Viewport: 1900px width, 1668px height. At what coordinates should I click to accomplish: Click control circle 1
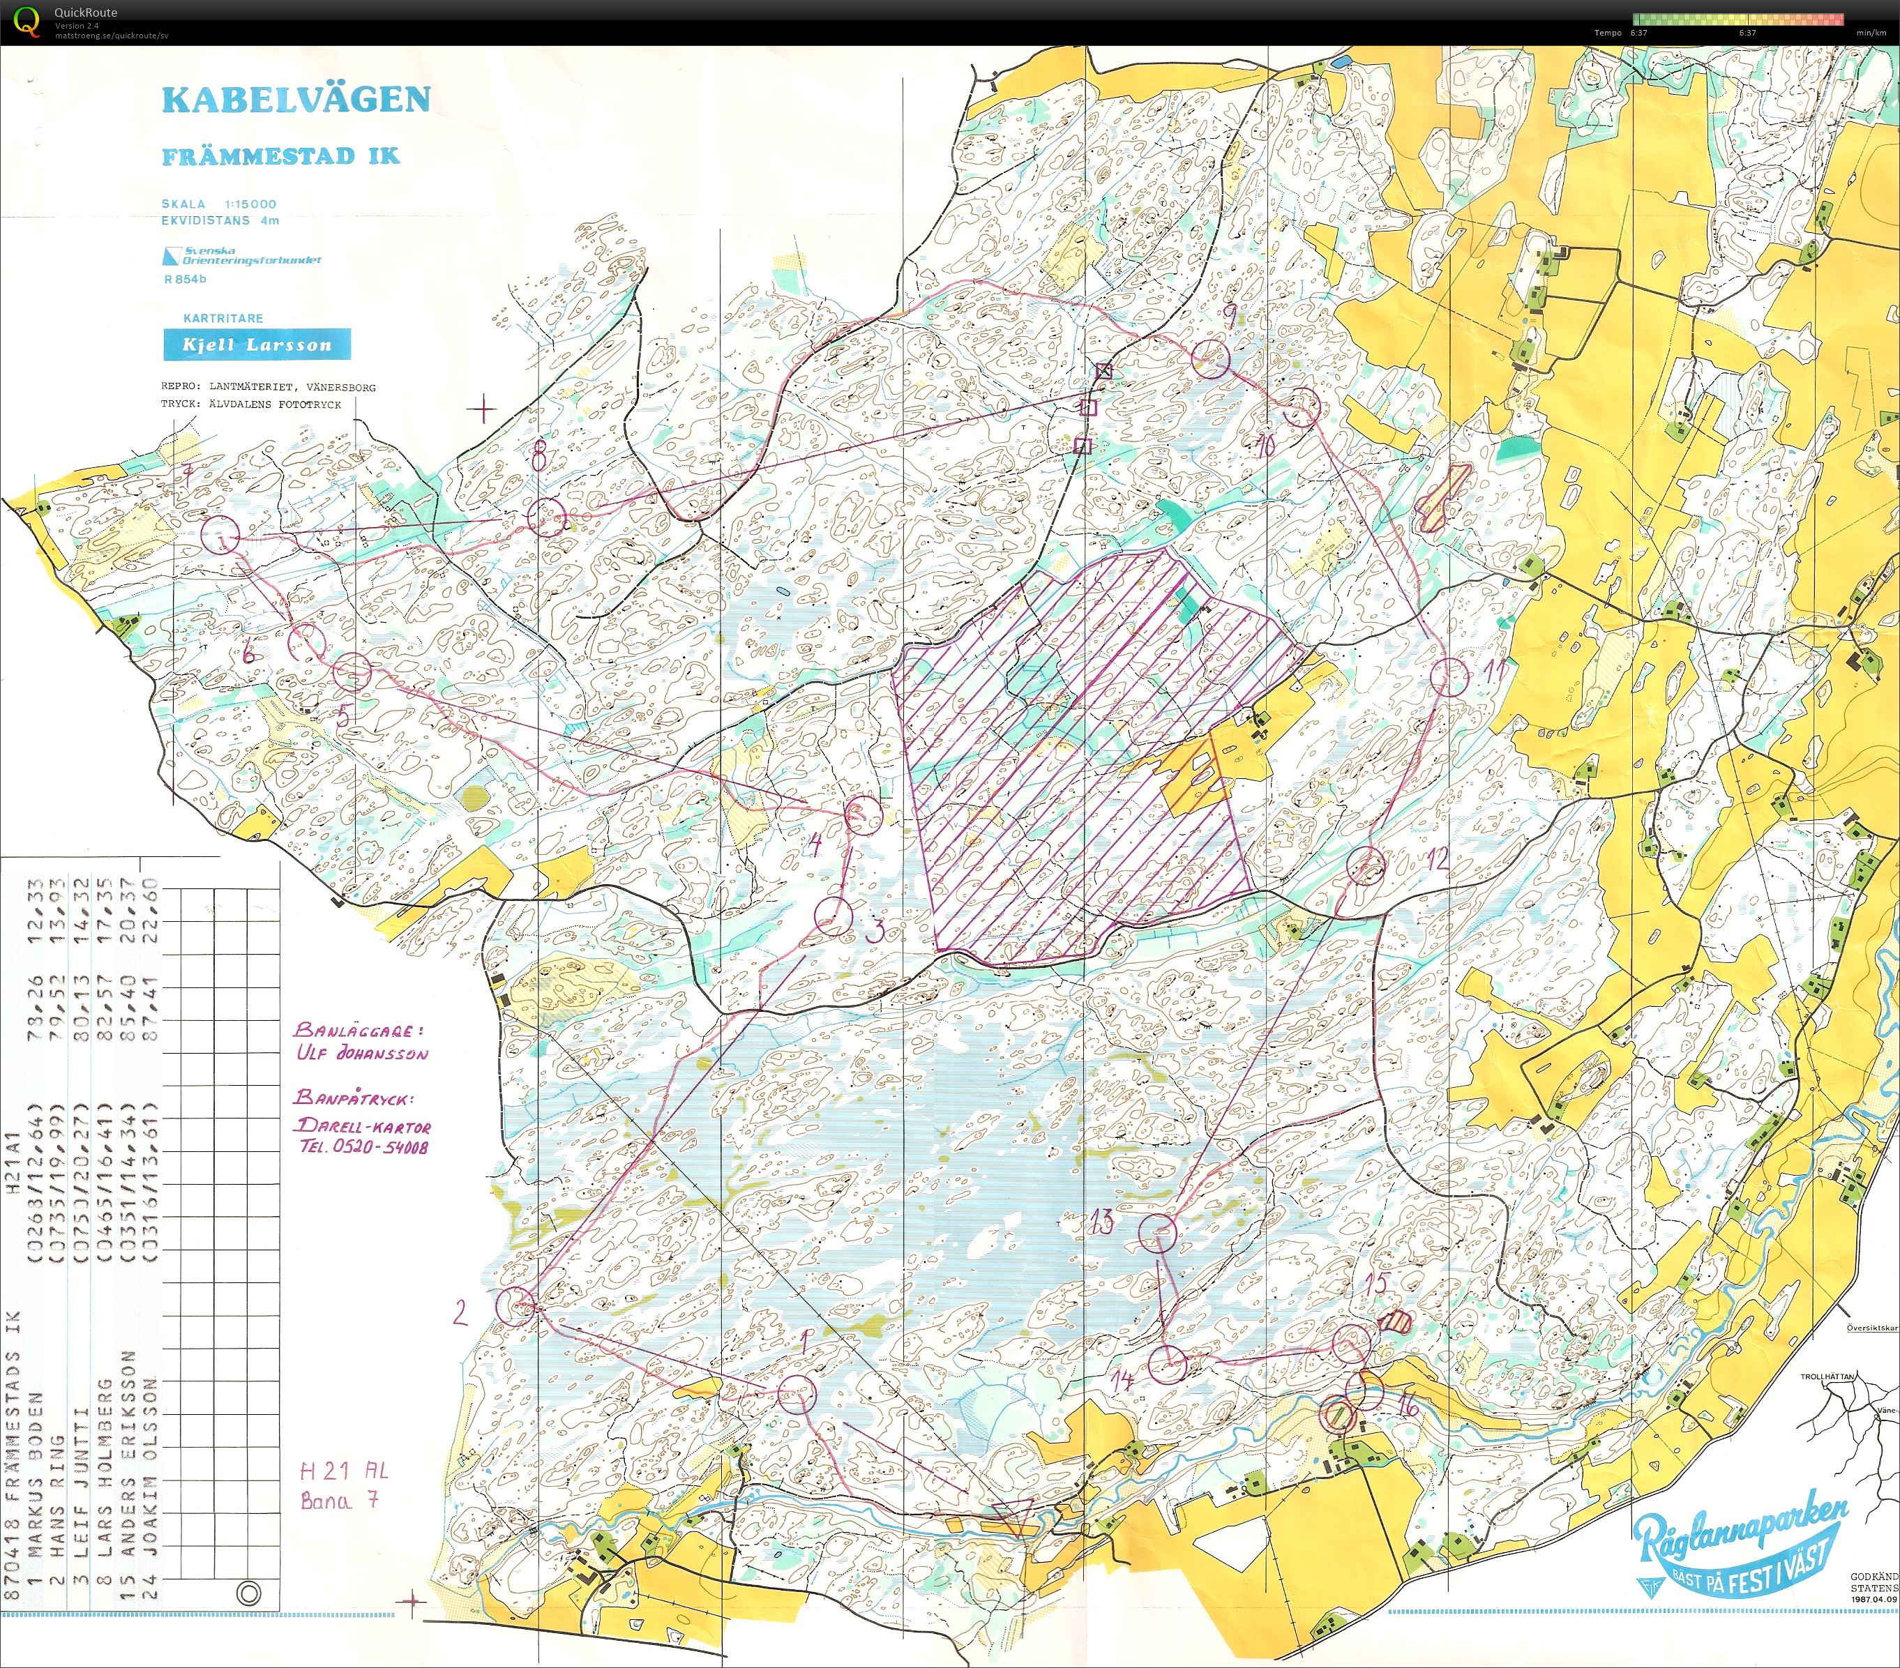click(797, 1395)
